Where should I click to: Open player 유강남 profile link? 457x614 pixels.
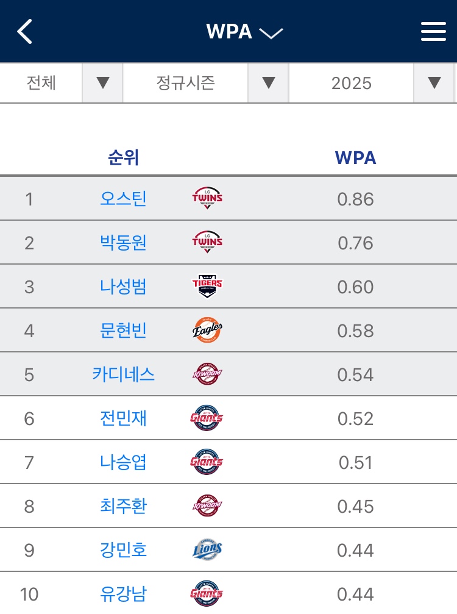click(x=123, y=594)
